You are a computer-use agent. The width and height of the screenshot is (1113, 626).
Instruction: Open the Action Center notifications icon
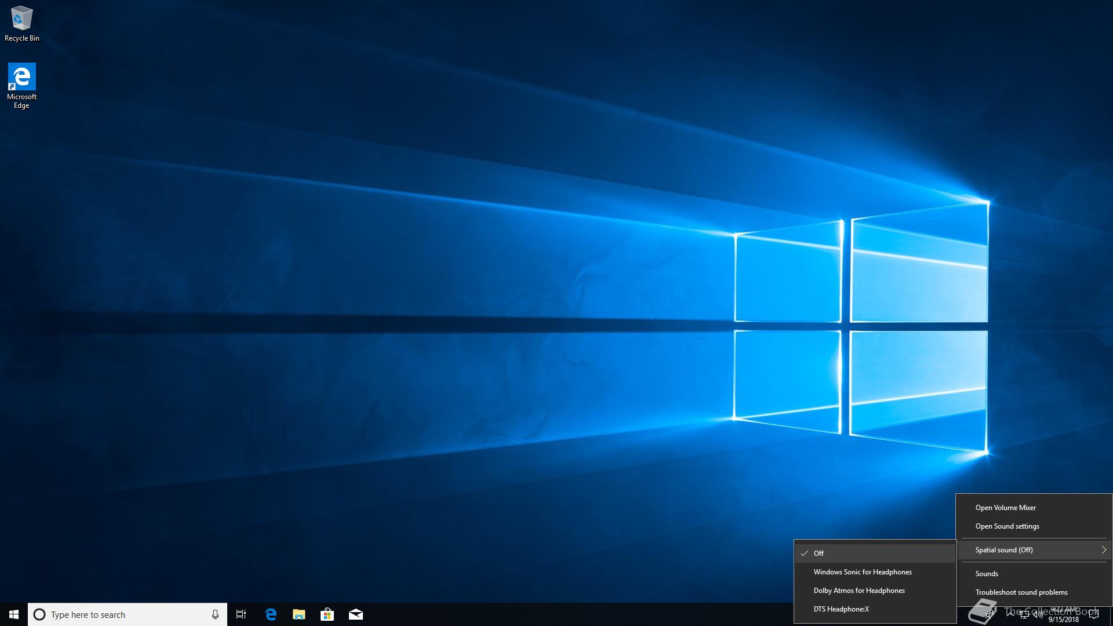1094,614
